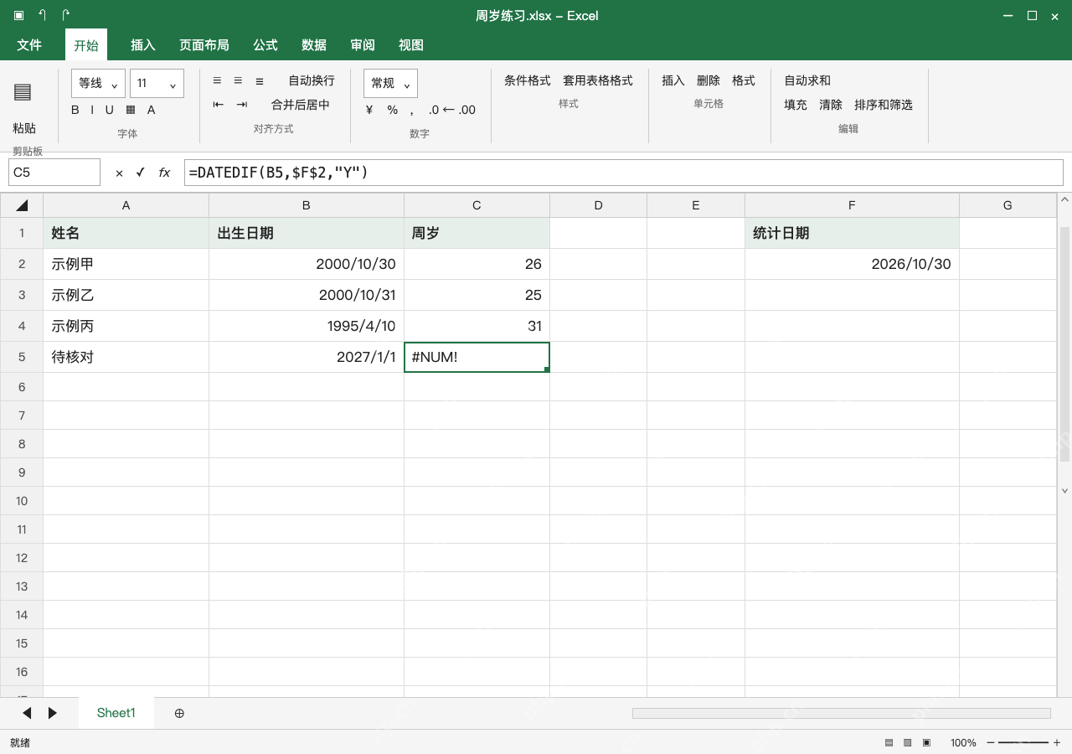Click the 删除 cells button
The image size is (1072, 754).
tap(709, 80)
